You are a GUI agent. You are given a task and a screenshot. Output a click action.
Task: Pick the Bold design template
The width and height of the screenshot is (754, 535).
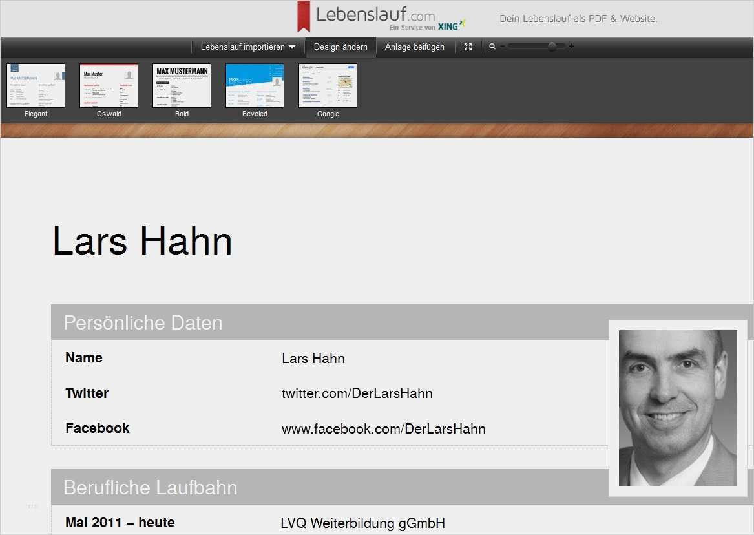(x=182, y=85)
